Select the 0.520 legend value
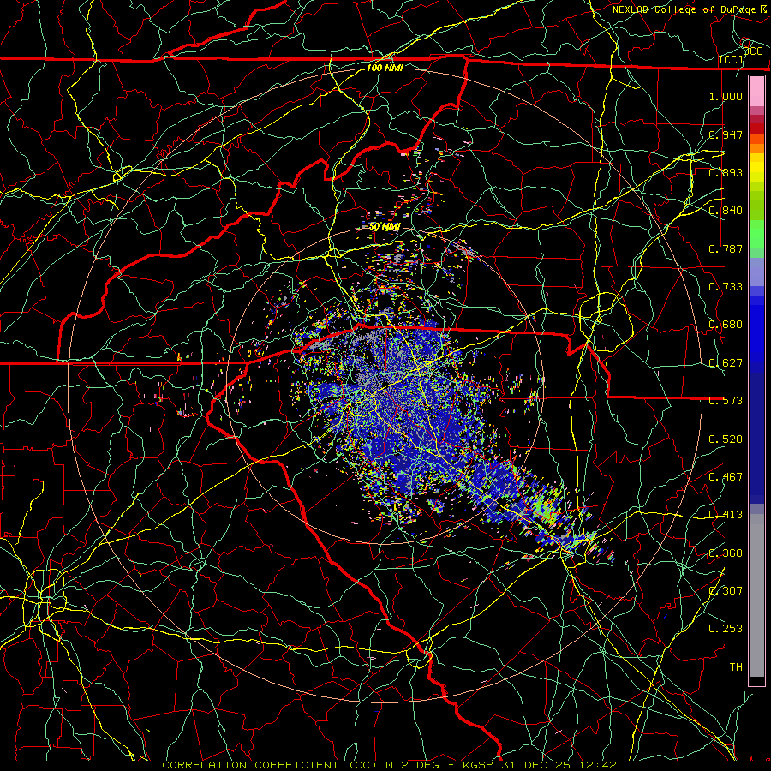The height and width of the screenshot is (771, 771). 726,439
